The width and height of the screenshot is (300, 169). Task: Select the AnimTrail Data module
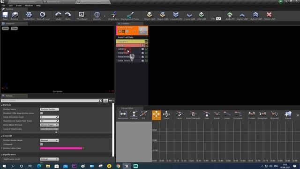[x=132, y=38]
